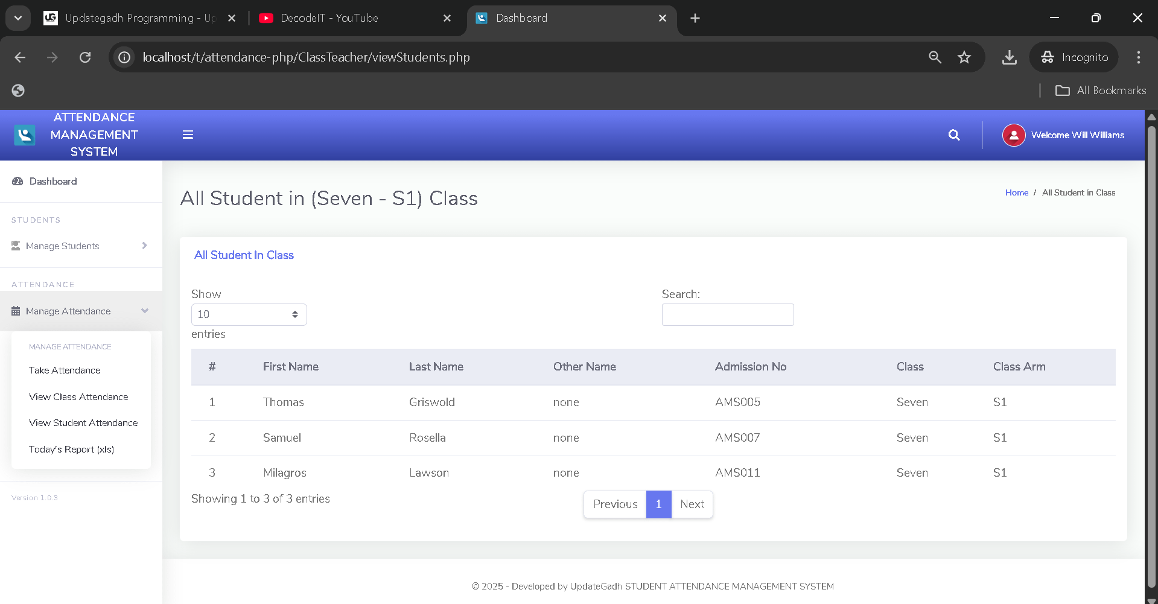Image resolution: width=1158 pixels, height=604 pixels.
Task: Open Today's Report (xls) menu item
Action: 72,449
